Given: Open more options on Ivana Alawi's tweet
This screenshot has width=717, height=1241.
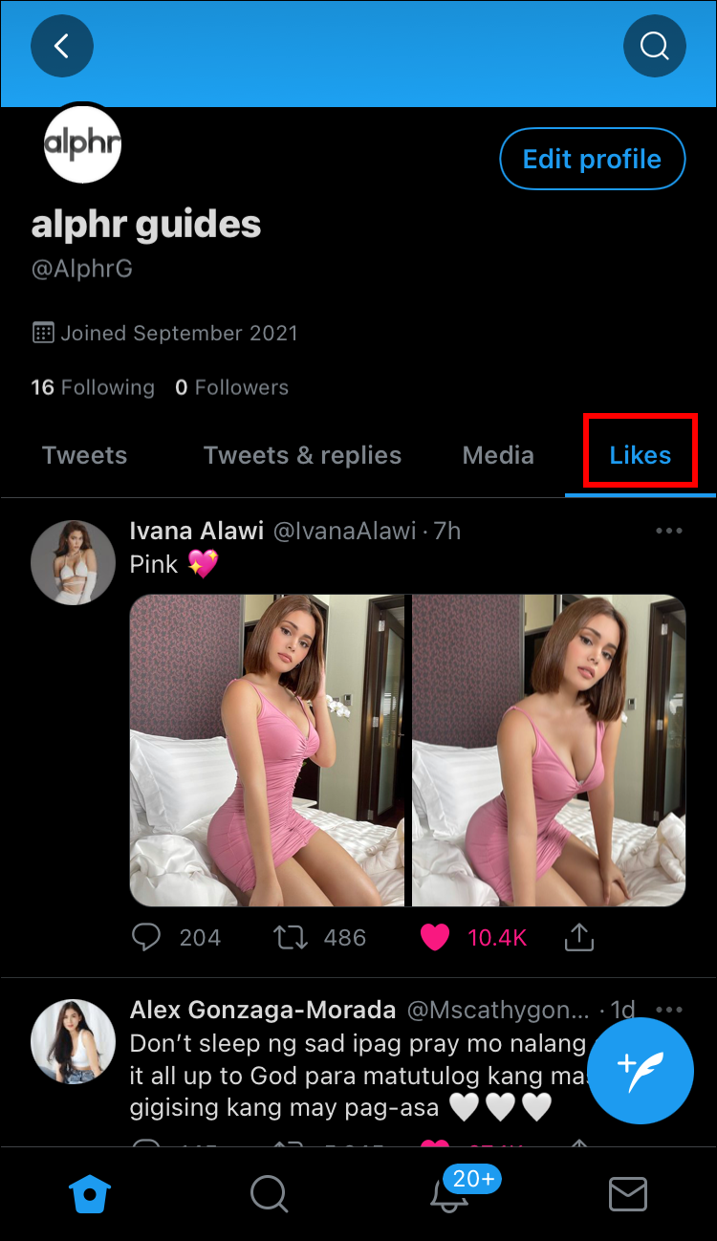Looking at the screenshot, I should [x=669, y=532].
